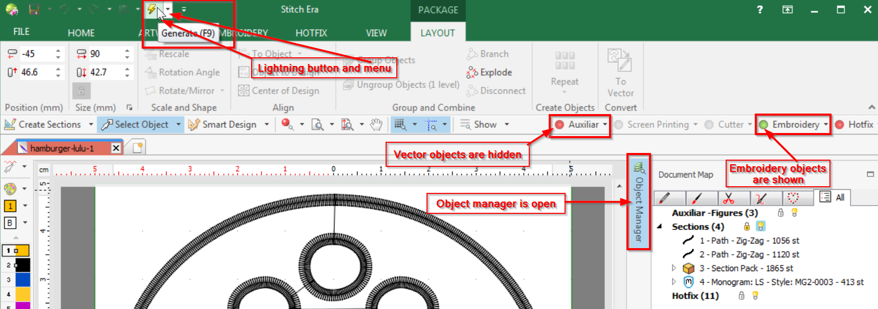Image resolution: width=878 pixels, height=309 pixels.
Task: Click the new document tab icon
Action: pyautogui.click(x=138, y=148)
